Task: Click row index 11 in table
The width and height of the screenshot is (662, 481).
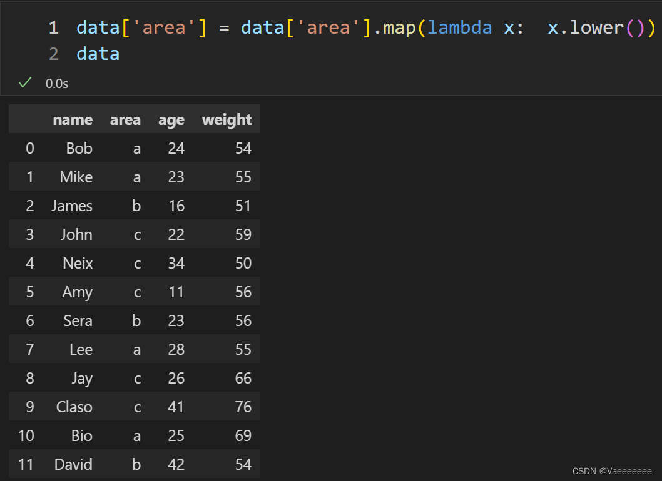Action: (26, 464)
